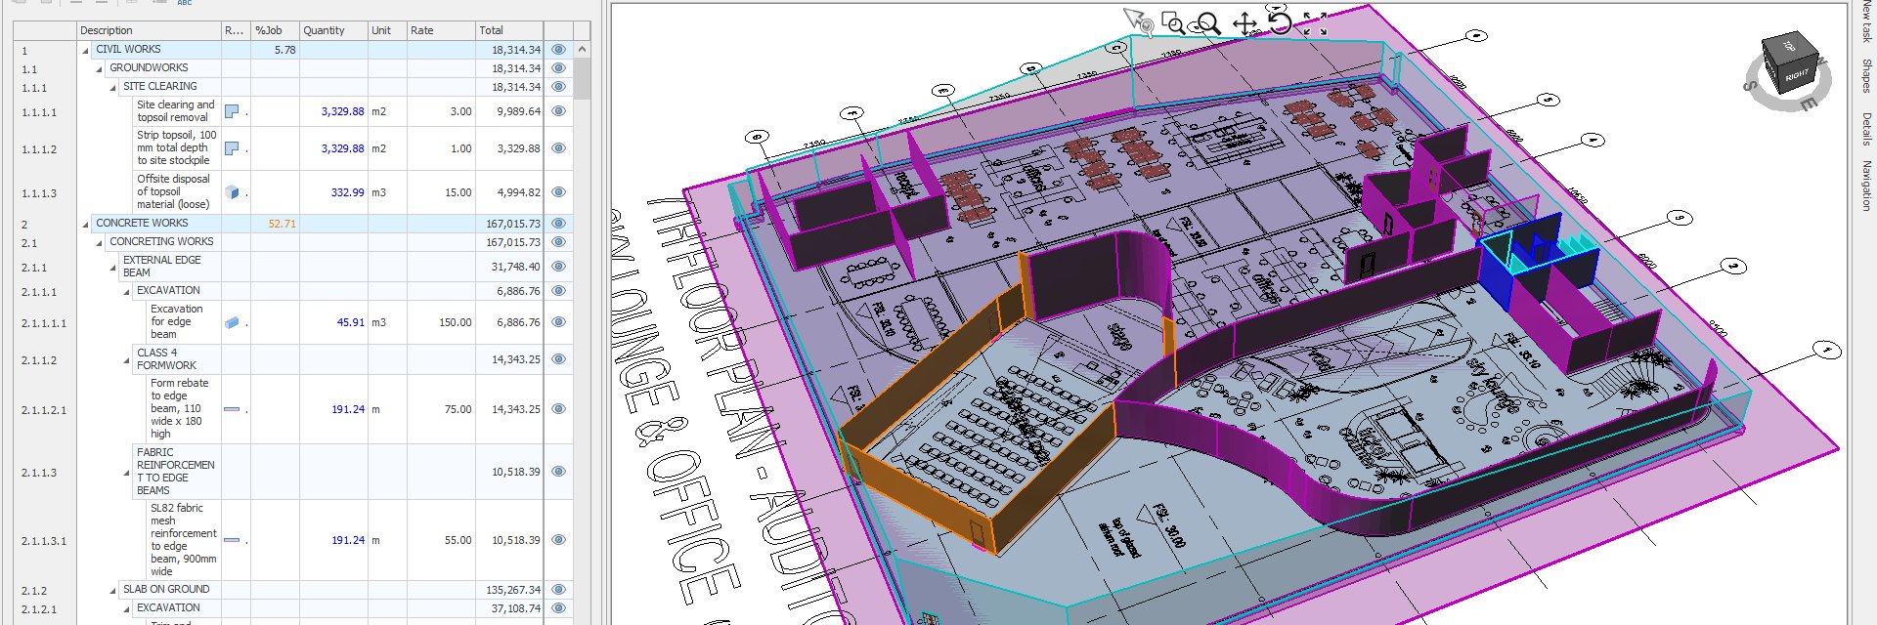Click the RIGHT face of view cube
Image resolution: width=1877 pixels, height=625 pixels.
tap(1797, 75)
